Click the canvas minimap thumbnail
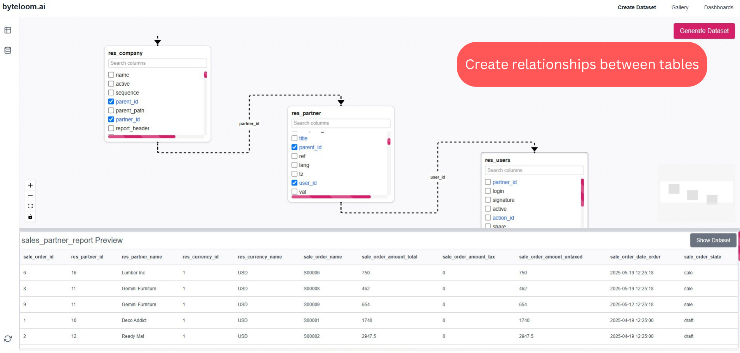Screen dimensions: 740x353 click(x=697, y=193)
